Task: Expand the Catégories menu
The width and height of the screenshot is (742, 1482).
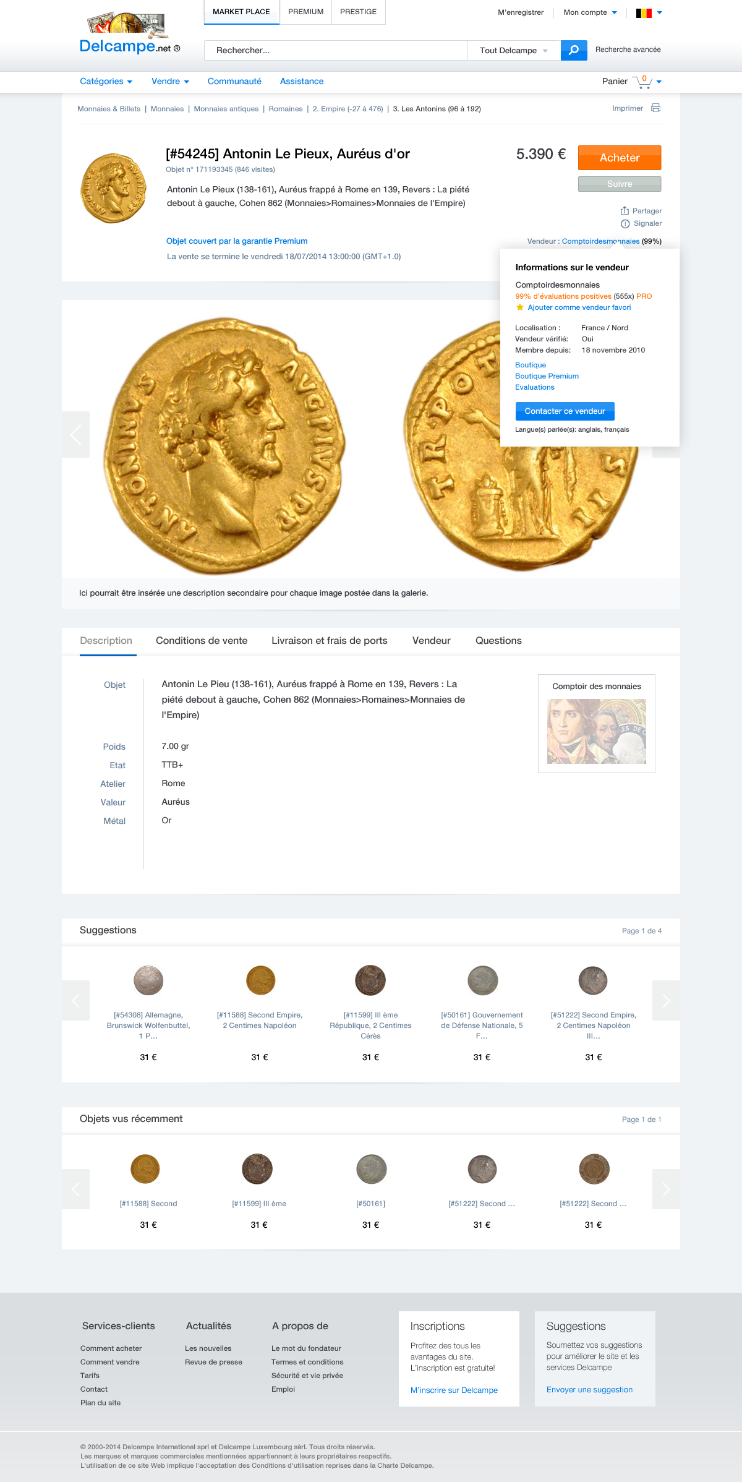Action: coord(106,81)
